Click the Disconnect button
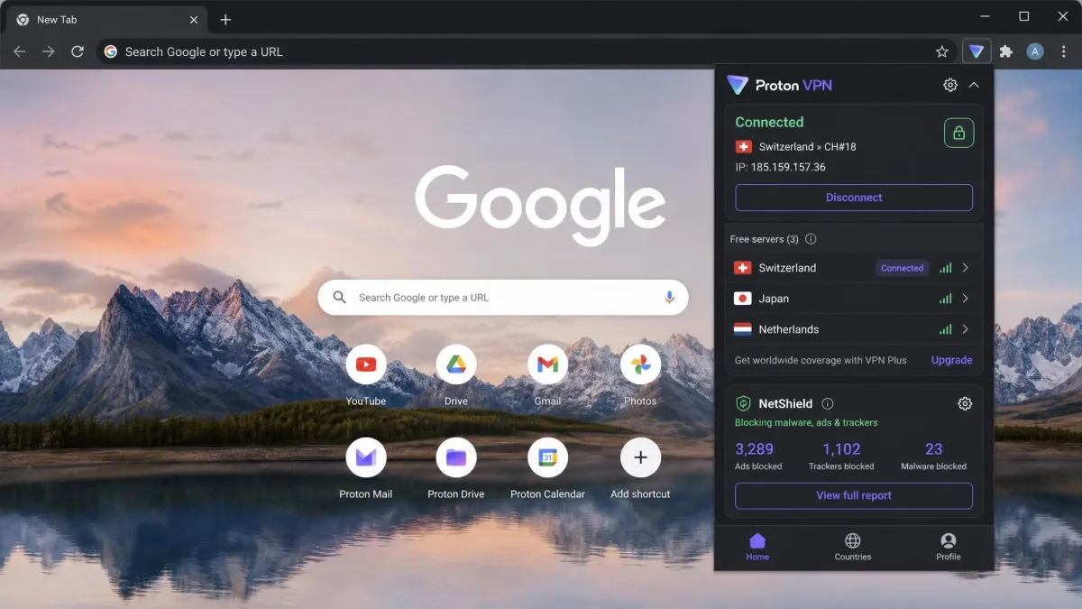The image size is (1082, 609). pyautogui.click(x=854, y=198)
